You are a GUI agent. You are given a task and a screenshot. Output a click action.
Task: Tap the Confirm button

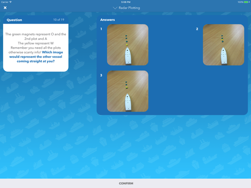tap(126, 183)
